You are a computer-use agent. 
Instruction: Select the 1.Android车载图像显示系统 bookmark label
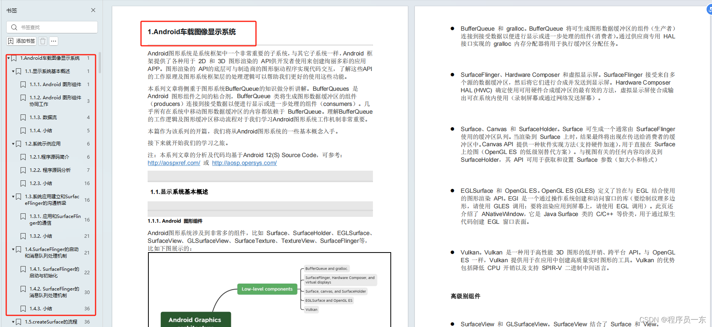50,58
